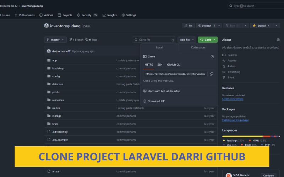Click the Type / to search field
This screenshot has width=284, height=177.
click(256, 6)
